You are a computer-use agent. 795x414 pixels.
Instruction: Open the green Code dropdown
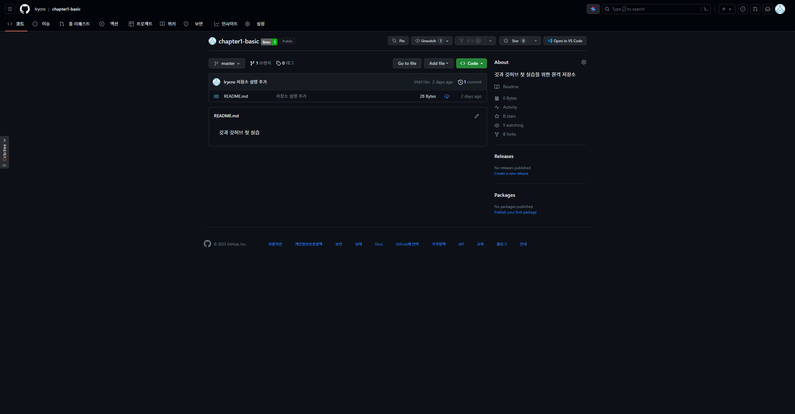point(471,63)
